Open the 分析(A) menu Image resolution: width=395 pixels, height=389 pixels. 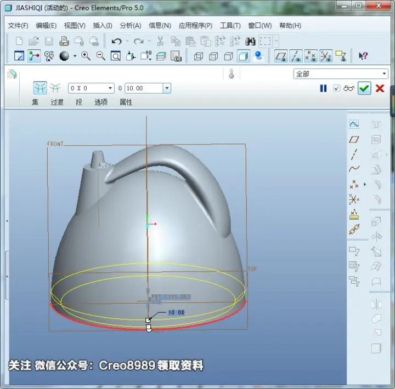click(131, 25)
